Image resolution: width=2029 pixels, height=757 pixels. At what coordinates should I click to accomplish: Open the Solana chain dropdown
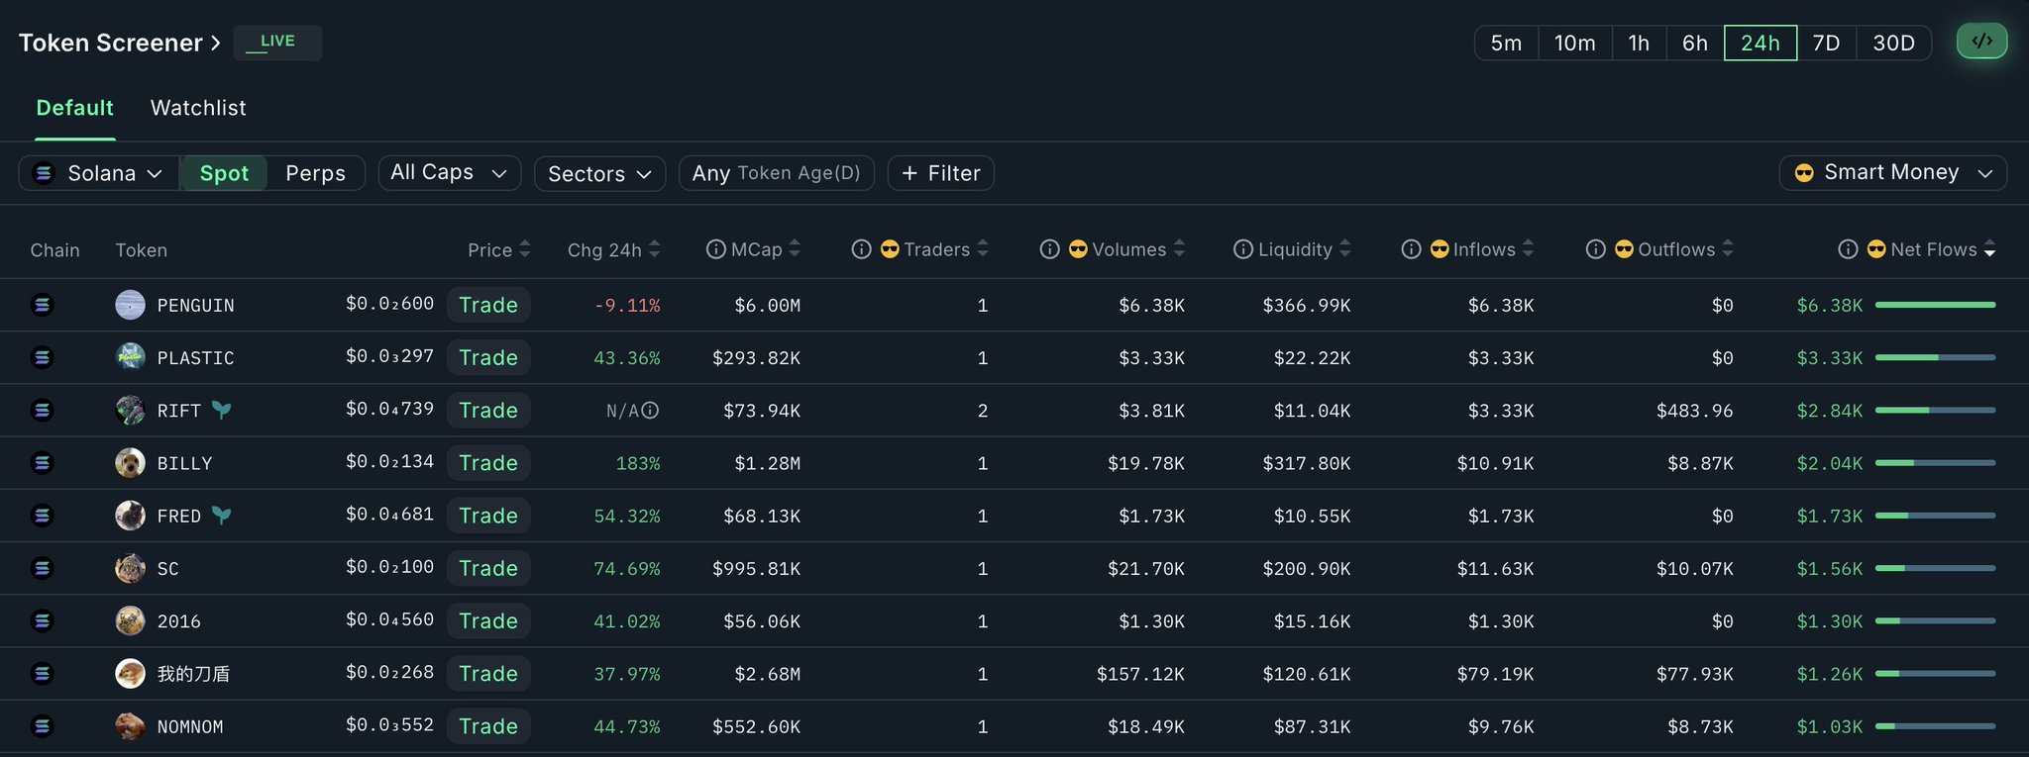point(98,173)
